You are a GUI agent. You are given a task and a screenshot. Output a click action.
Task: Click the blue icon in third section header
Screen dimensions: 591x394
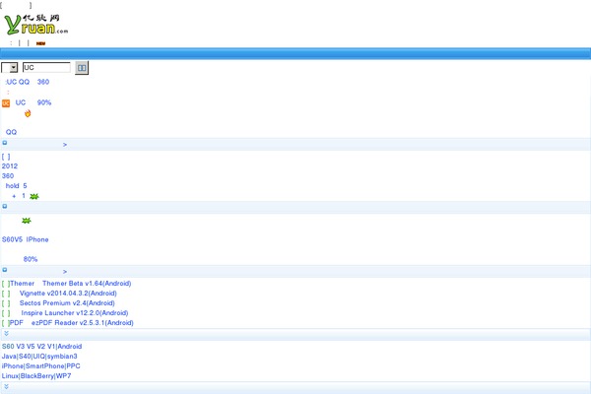point(5,270)
